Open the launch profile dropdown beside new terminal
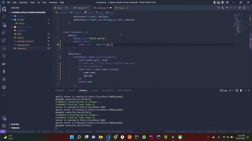 pos(233,90)
